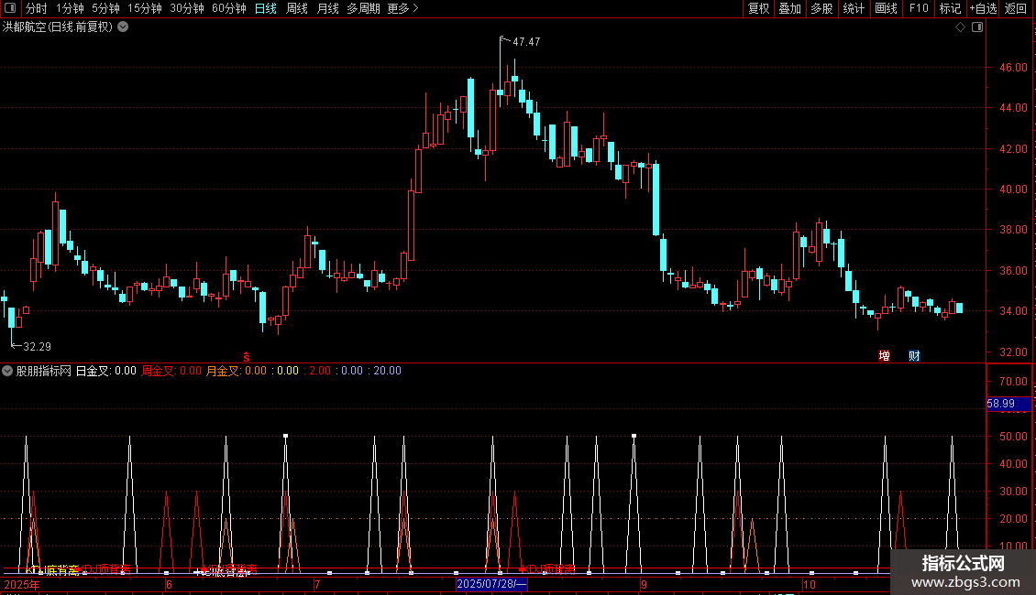The height and width of the screenshot is (595, 1036).
Task: Click the 46.00 price axis label
Action: pos(1013,68)
